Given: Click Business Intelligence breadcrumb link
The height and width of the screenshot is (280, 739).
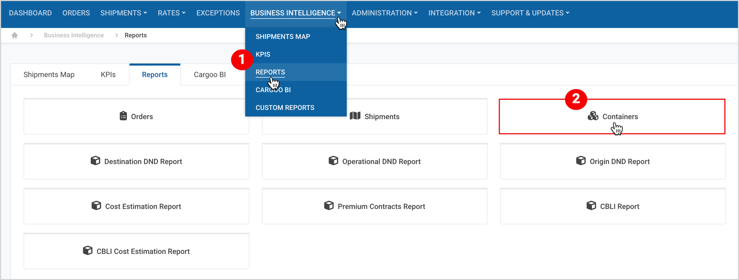Looking at the screenshot, I should (x=74, y=35).
